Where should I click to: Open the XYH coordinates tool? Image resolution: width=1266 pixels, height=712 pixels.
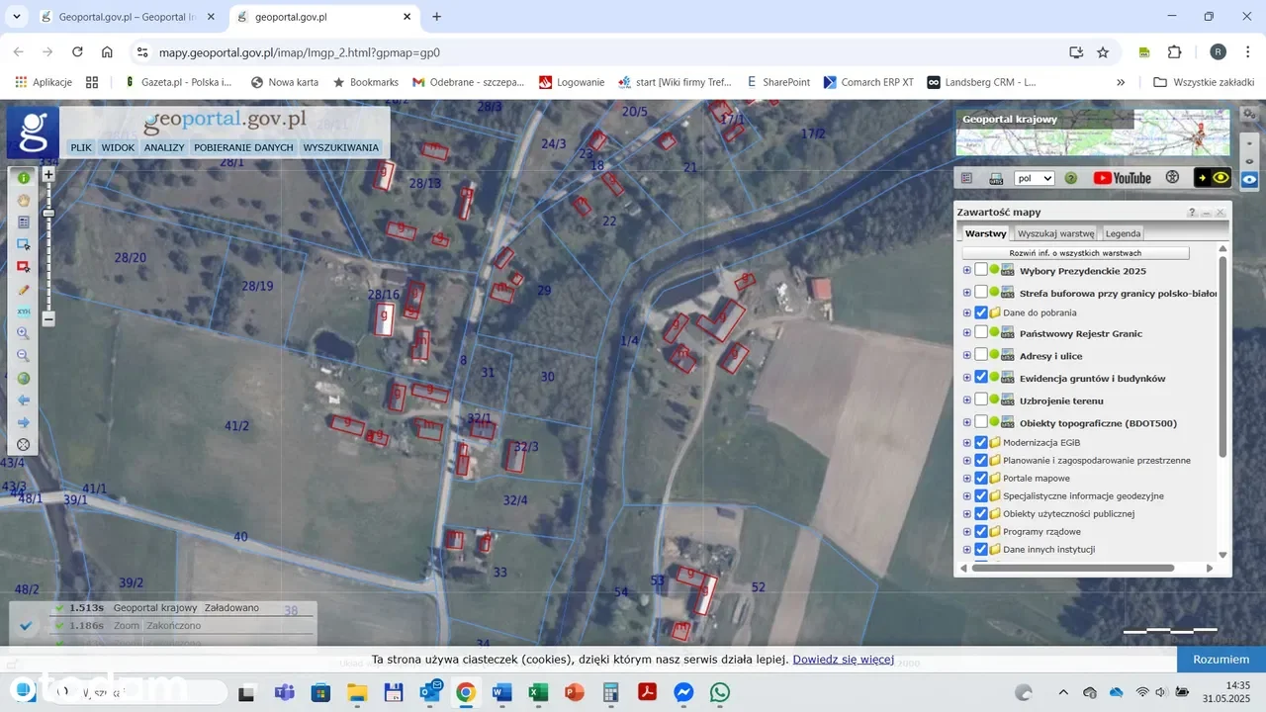(24, 311)
